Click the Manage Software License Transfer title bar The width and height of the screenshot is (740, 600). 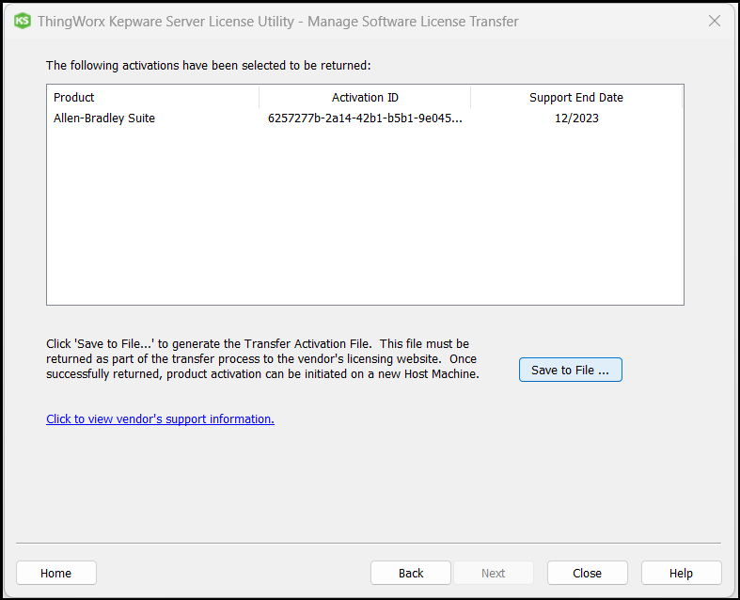pos(376,21)
